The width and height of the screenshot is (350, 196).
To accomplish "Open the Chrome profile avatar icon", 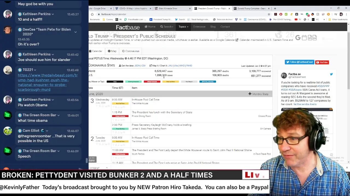I will click(x=341, y=14).
